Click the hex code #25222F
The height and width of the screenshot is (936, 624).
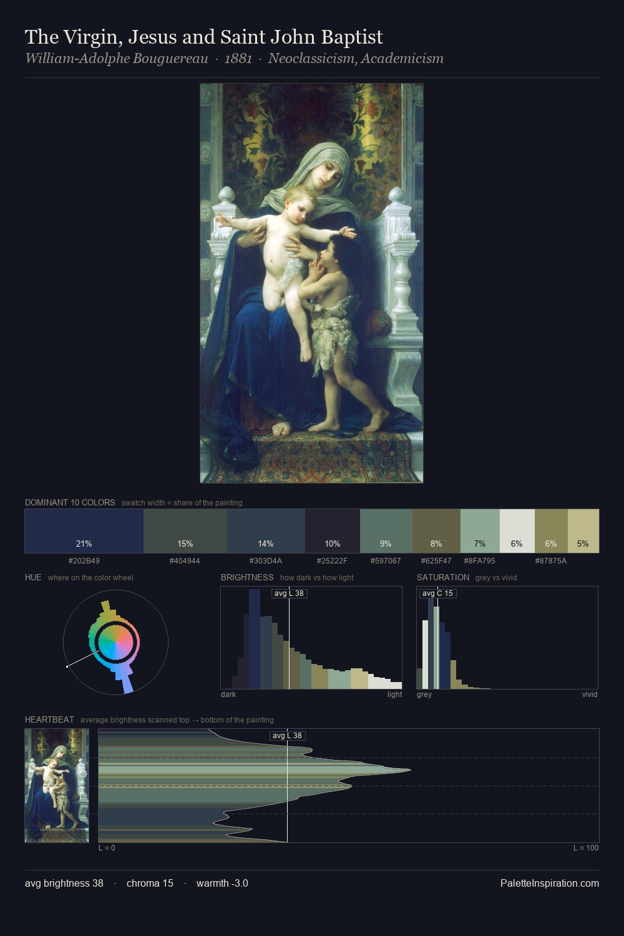[332, 561]
